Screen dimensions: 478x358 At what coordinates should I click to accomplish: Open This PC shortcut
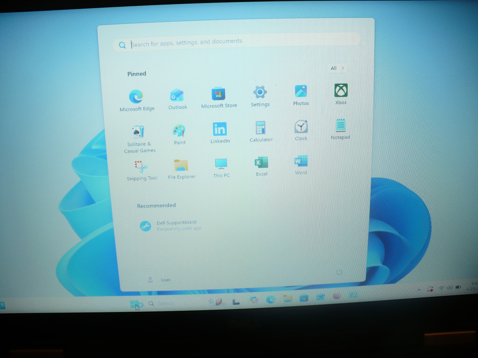(221, 168)
